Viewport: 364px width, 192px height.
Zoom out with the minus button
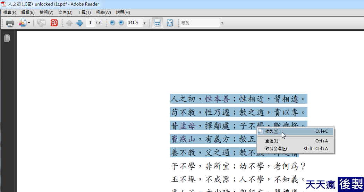(112, 23)
